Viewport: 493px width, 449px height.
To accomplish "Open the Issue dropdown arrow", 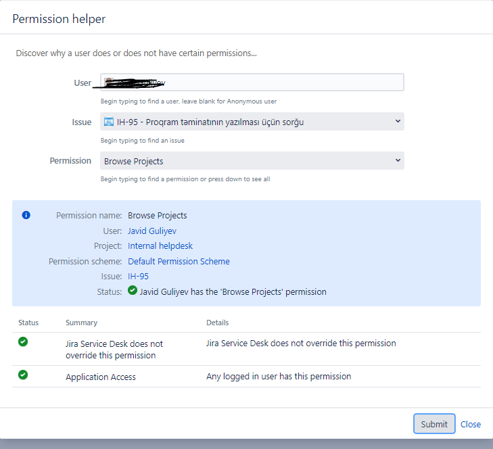I will click(x=398, y=121).
